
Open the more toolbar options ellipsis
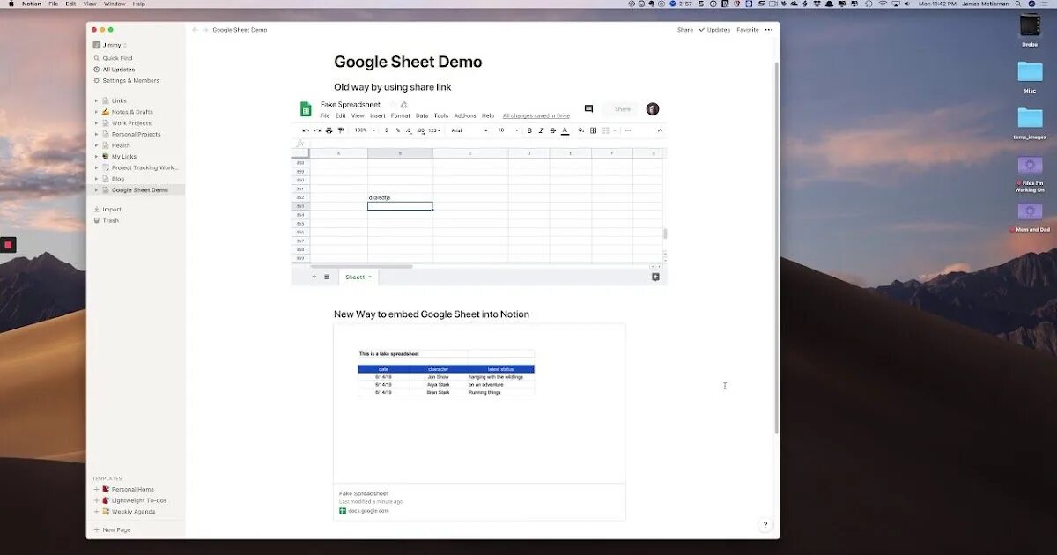pos(628,130)
